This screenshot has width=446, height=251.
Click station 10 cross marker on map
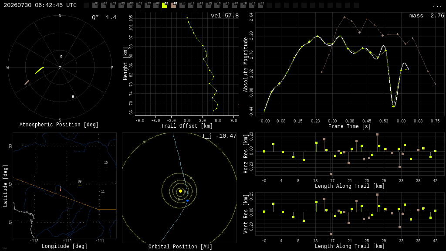click(x=106, y=167)
